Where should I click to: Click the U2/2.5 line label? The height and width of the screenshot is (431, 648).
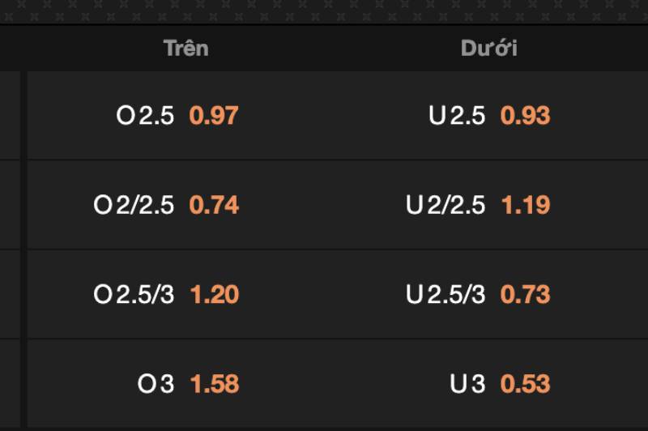[446, 205]
